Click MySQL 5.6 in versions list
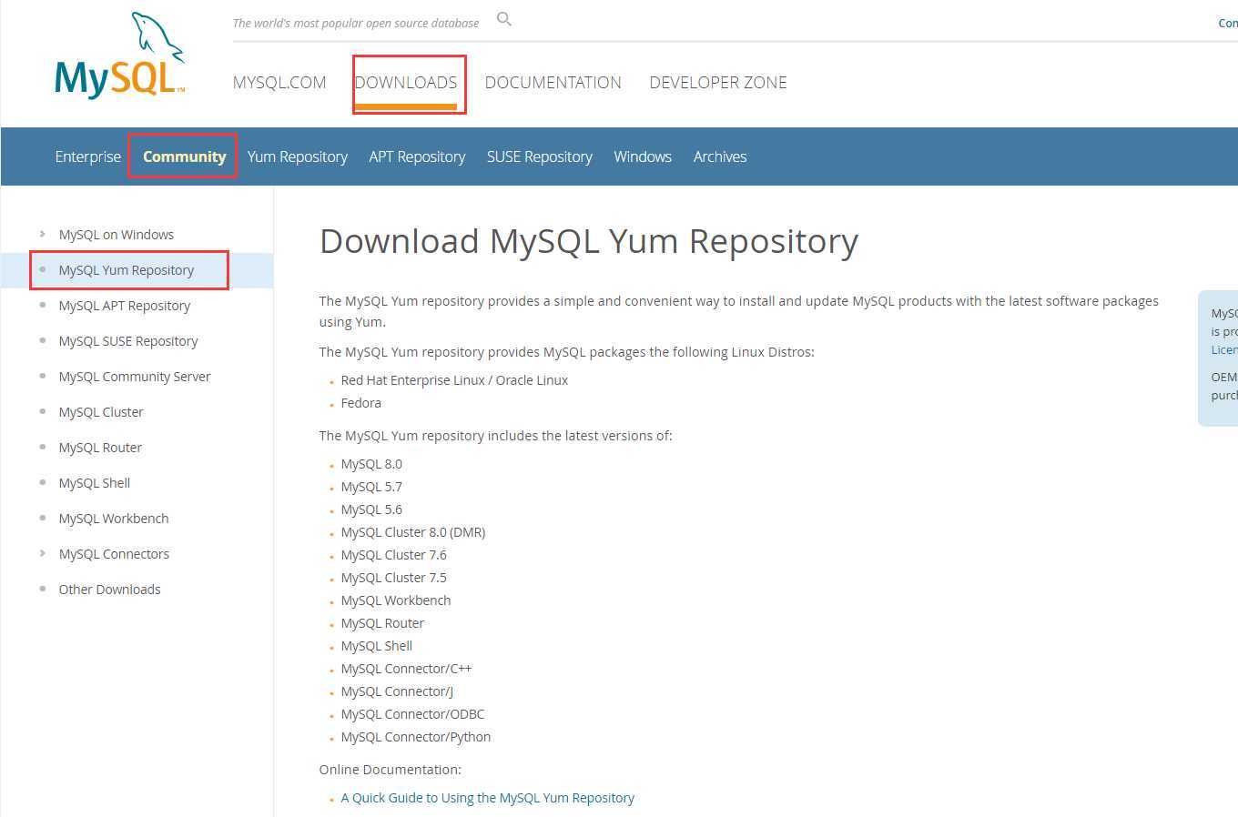 371,509
